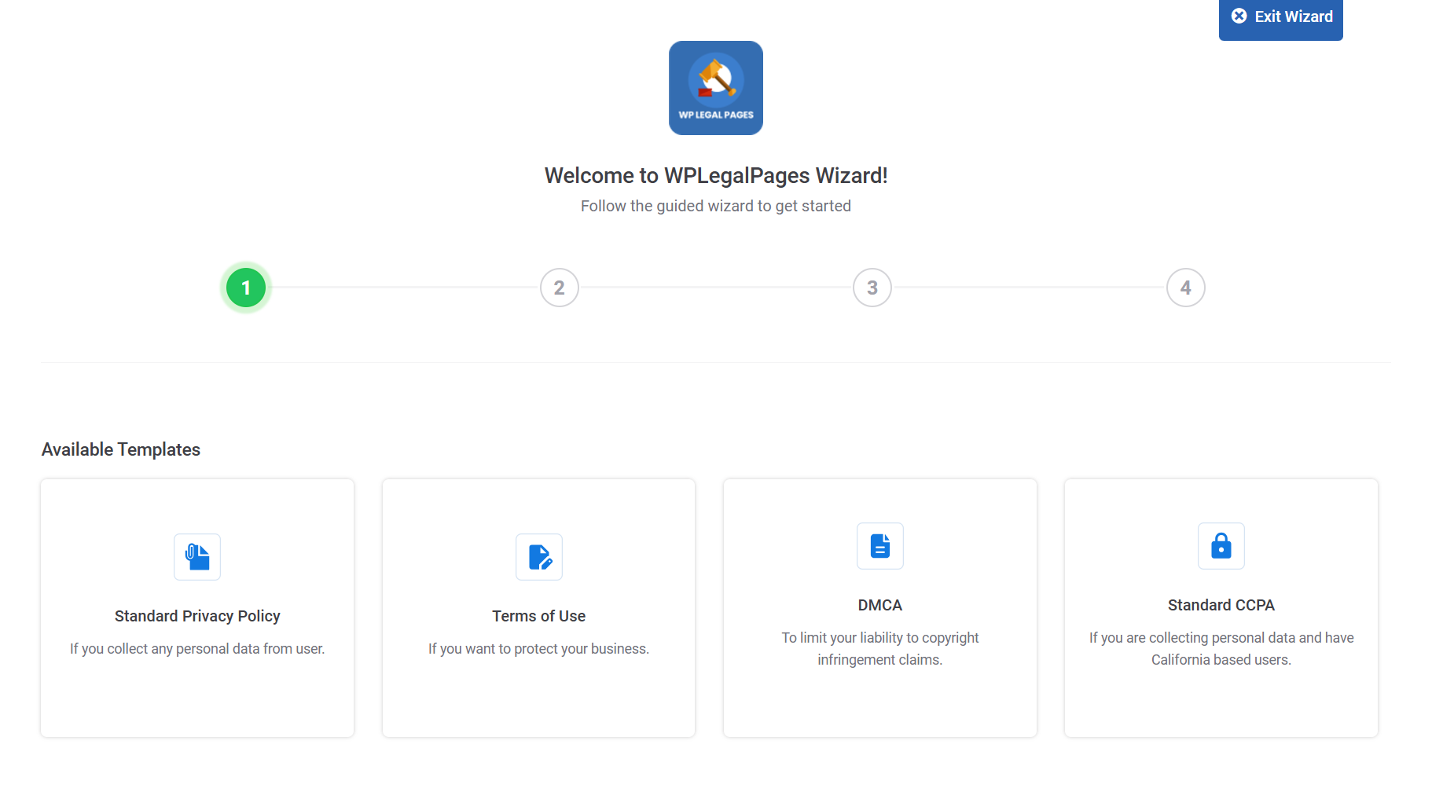
Task: Click the WP Legal Pages logo
Action: [x=716, y=88]
